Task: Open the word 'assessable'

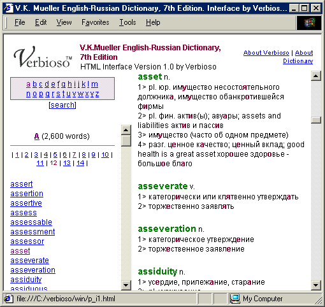Action: pos(31,222)
